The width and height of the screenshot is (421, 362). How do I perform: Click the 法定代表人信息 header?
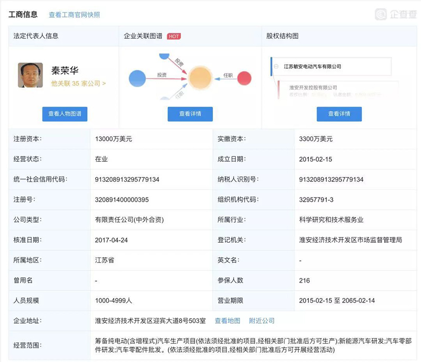pos(36,36)
